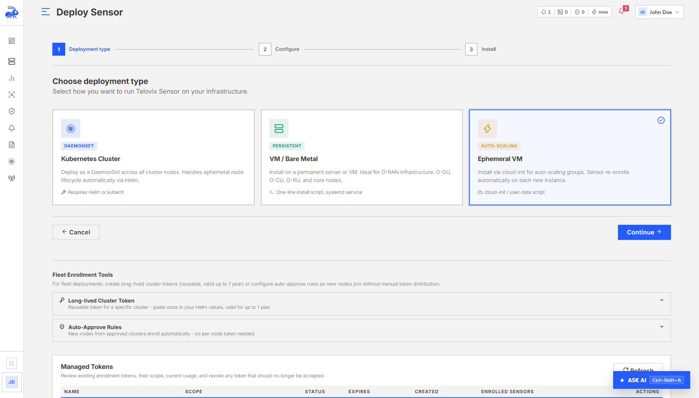
Task: Click the Telovix bee logo
Action: 12,13
